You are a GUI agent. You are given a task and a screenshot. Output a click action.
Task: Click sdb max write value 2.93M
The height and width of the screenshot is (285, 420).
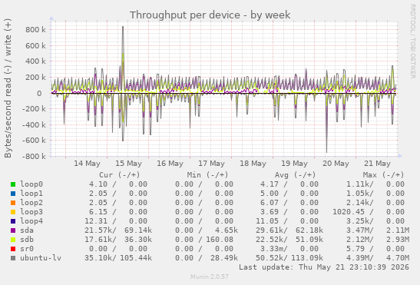coord(398,240)
